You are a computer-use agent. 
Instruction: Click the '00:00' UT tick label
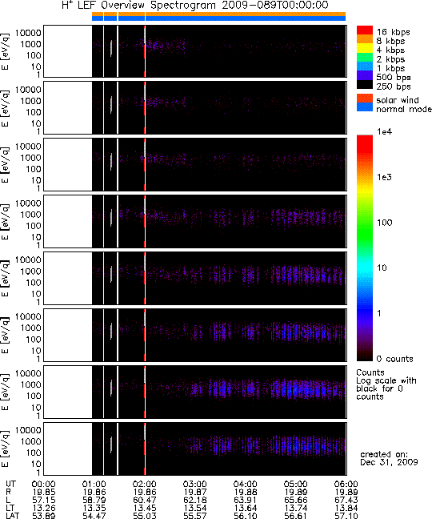click(x=44, y=484)
